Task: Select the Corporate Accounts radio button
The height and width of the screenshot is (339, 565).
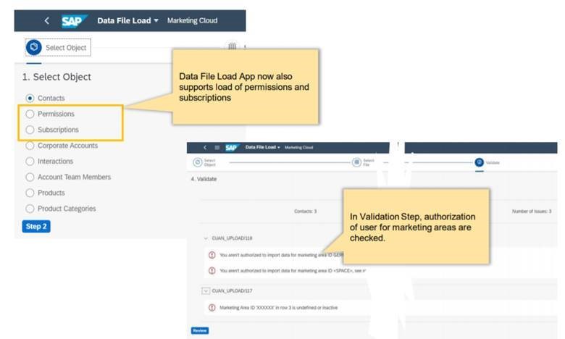Action: pyautogui.click(x=30, y=146)
